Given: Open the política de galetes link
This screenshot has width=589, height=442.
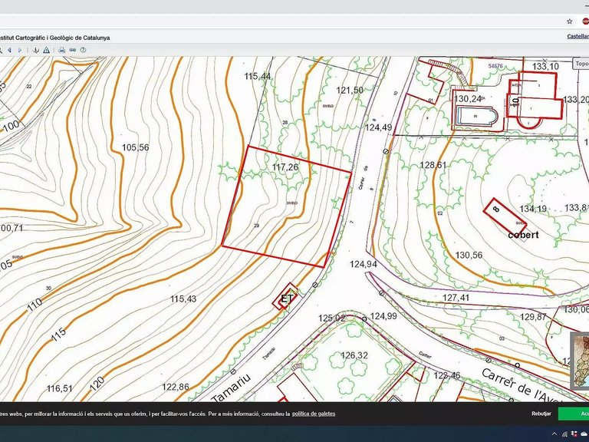Looking at the screenshot, I should point(314,414).
